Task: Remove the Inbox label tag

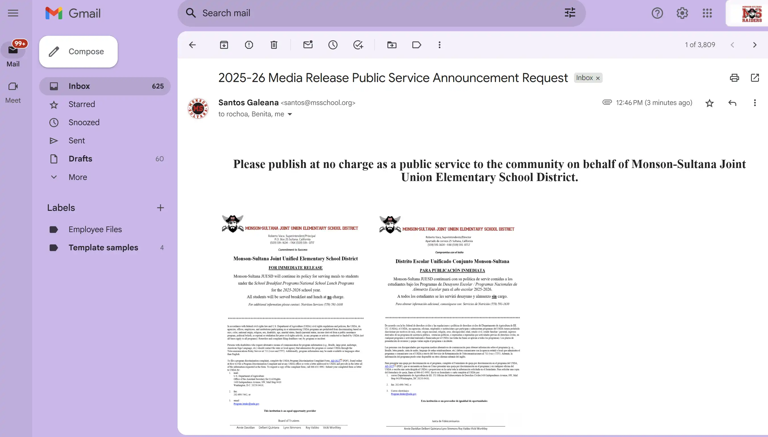Action: 598,78
